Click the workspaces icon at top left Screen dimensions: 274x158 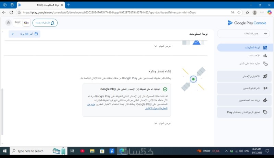(x=5, y=5)
